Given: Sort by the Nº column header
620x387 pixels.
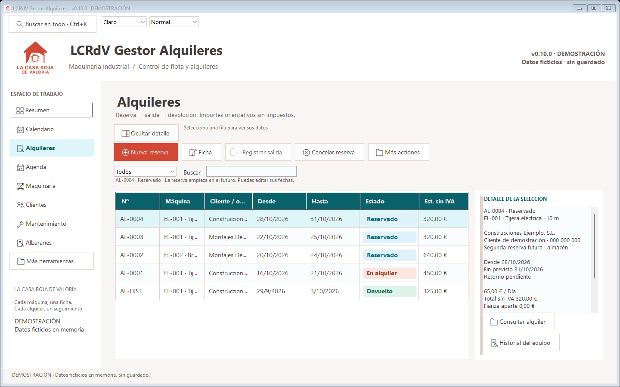Looking at the screenshot, I should 138,201.
